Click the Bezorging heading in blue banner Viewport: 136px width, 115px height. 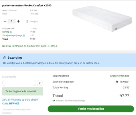pos(15,57)
